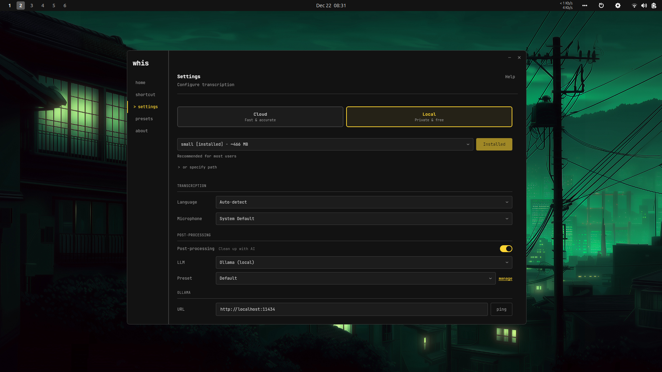Click the Ollama URL input field

pos(351,309)
